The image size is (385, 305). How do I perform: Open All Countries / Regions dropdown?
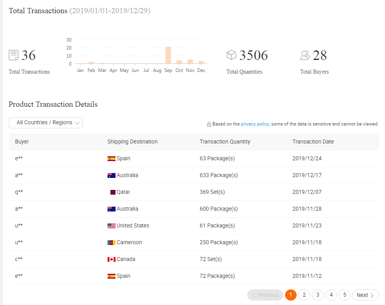(x=46, y=123)
